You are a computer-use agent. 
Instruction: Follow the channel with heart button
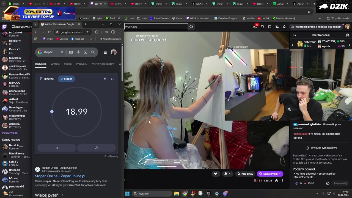coord(216,174)
